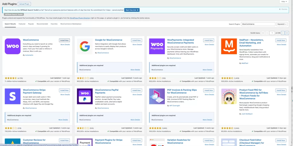Image resolution: width=293 pixels, height=146 pixels.
Task: Open the Keyword search type dropdown
Action: tap(282, 24)
